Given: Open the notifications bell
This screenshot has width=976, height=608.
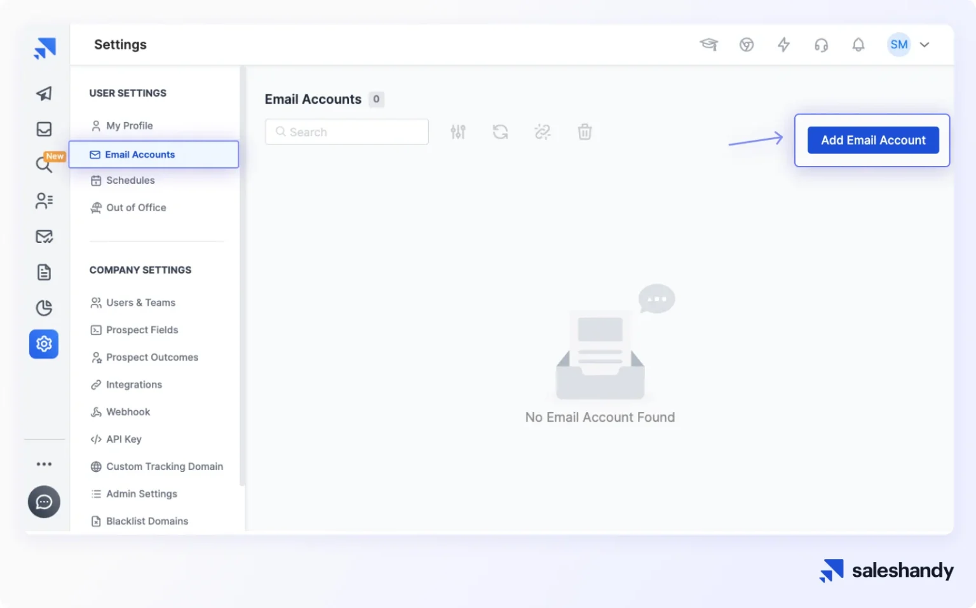Looking at the screenshot, I should 858,45.
